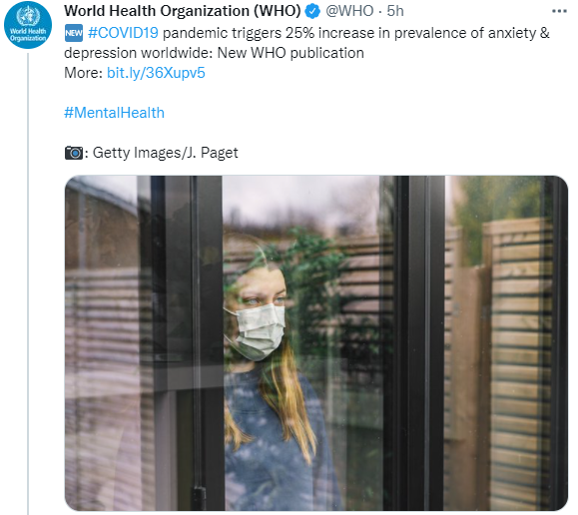Click the camera emoji before Getty Images
This screenshot has height=515, width=578.
pyautogui.click(x=74, y=153)
